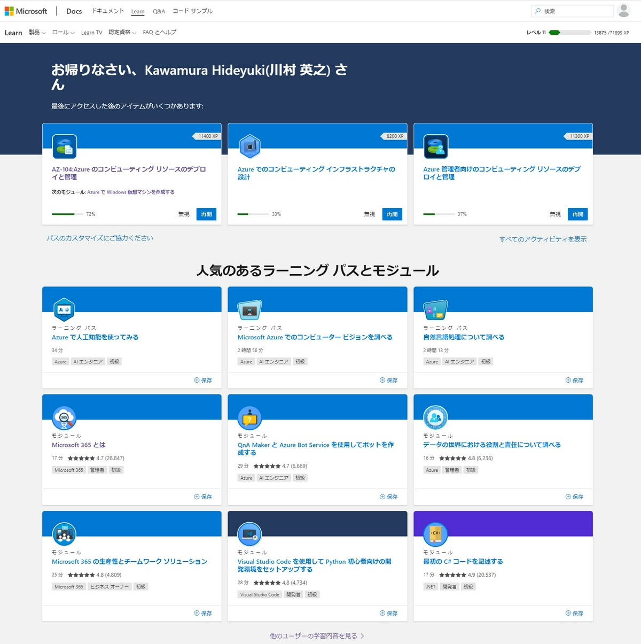Screen dimensions: 641x644
Task: Click the 37% progress bar
Action: (439, 214)
